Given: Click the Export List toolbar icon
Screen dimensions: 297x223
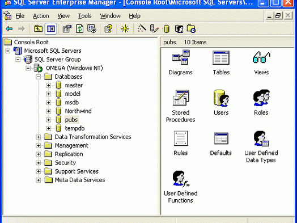Looking at the screenshot, I should (x=92, y=29).
